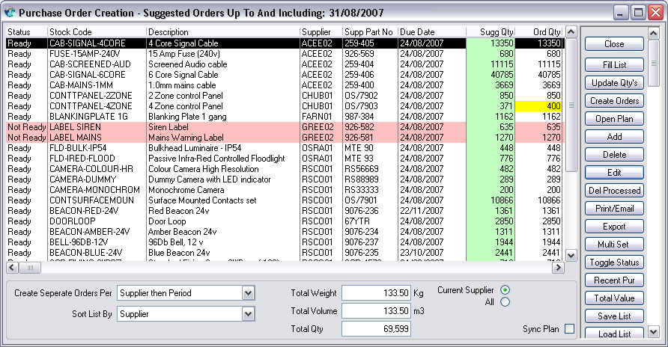Enable the Sync Plan checkbox

(569, 329)
